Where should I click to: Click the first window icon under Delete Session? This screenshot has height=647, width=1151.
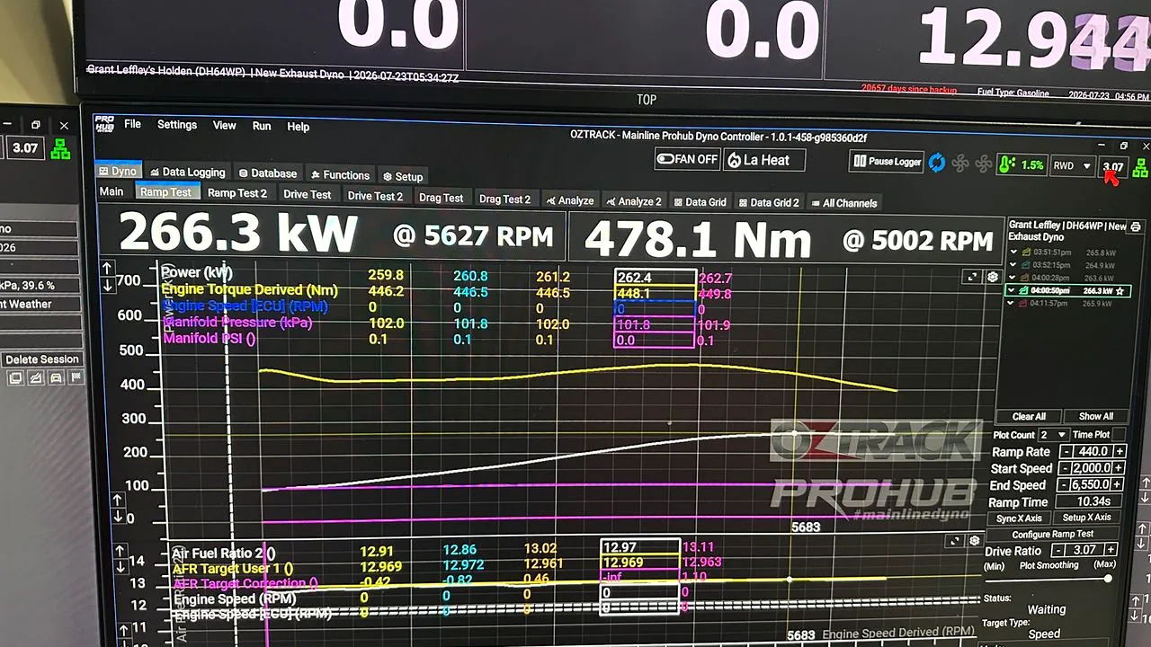pyautogui.click(x=16, y=378)
